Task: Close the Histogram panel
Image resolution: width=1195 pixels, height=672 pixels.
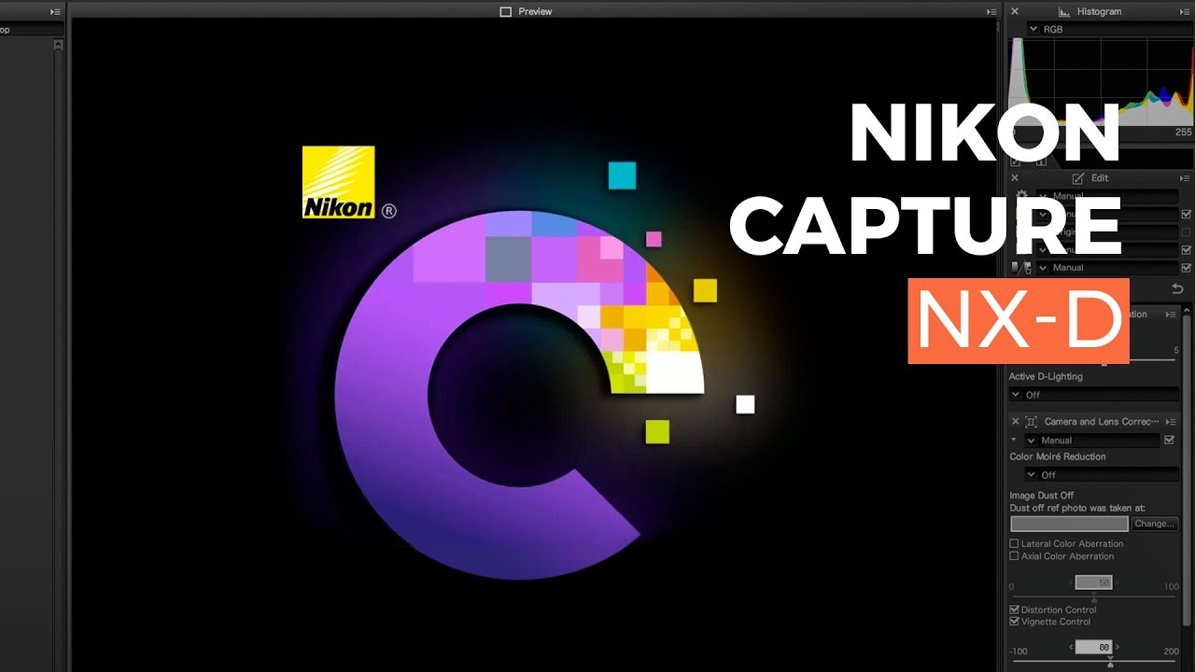Action: click(1015, 11)
